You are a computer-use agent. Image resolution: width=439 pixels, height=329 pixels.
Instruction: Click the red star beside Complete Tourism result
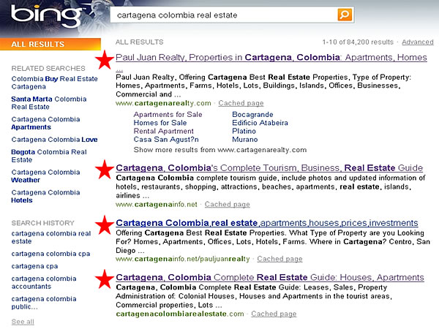104,170
